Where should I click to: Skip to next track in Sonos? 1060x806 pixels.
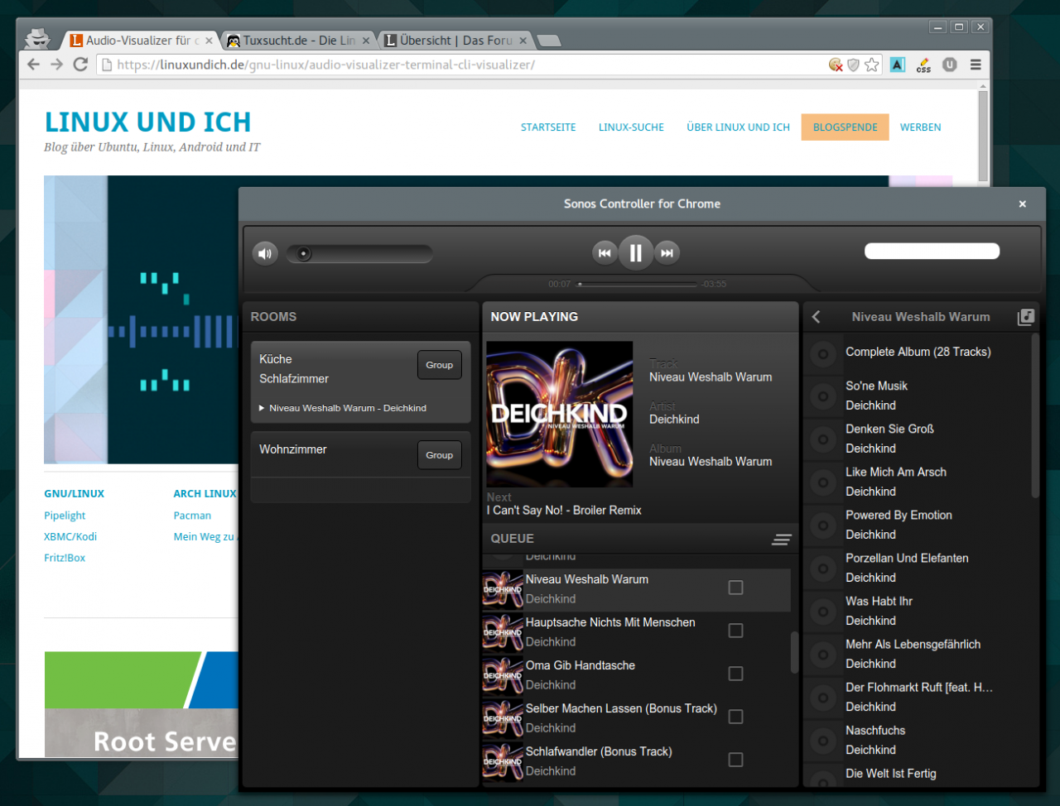(667, 253)
